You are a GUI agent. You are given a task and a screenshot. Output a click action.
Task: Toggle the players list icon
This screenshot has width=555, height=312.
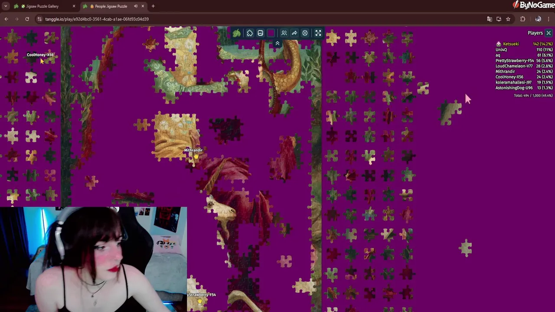[284, 33]
